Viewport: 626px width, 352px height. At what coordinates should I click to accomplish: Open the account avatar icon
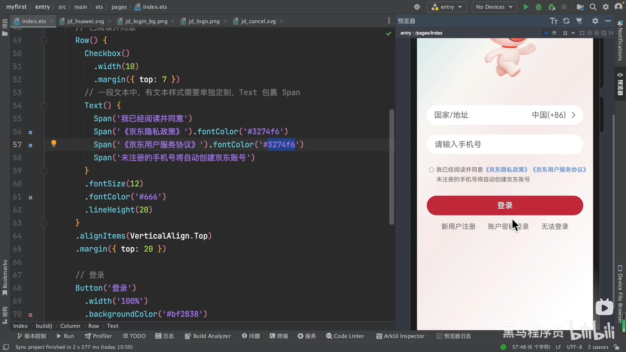click(618, 7)
